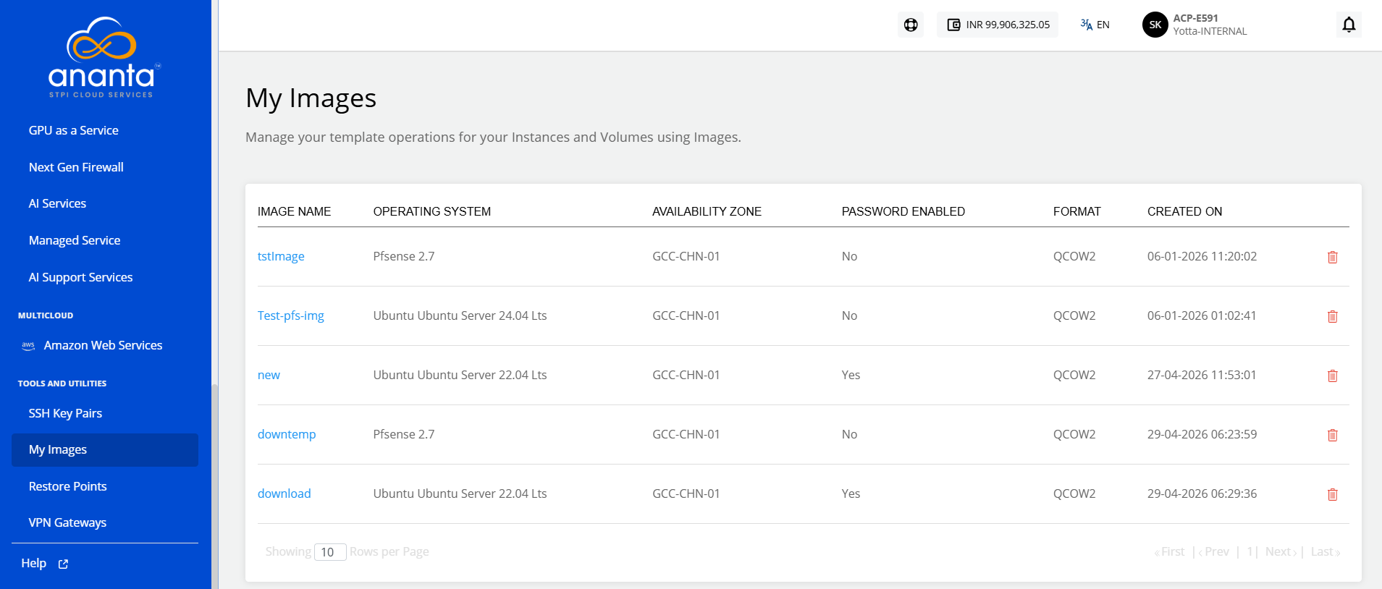Go to Last page
The width and height of the screenshot is (1382, 589).
(x=1326, y=551)
